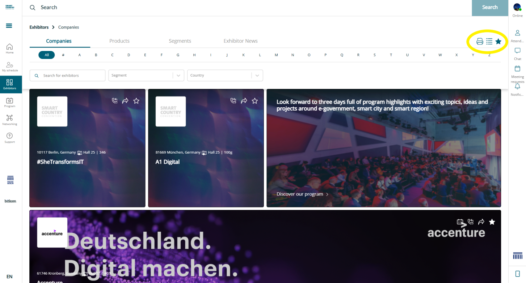Open Networking in the left sidebar
Image resolution: width=526 pixels, height=283 pixels.
click(10, 120)
